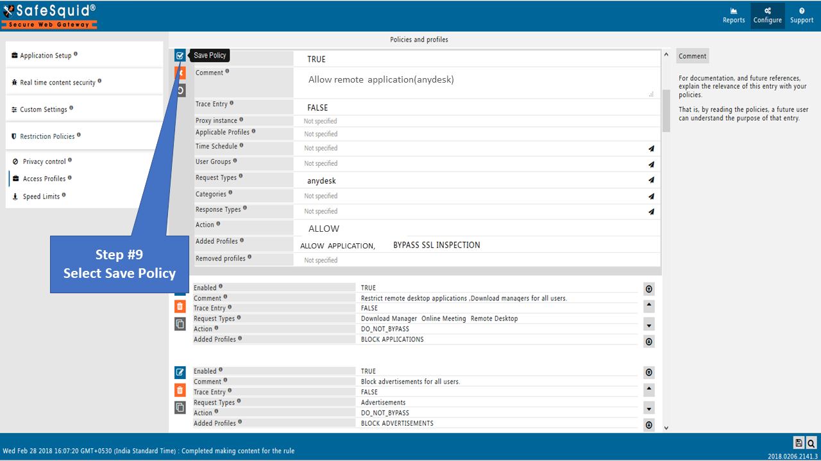Toggle the Enabled TRUE value in editor

pyautogui.click(x=316, y=59)
